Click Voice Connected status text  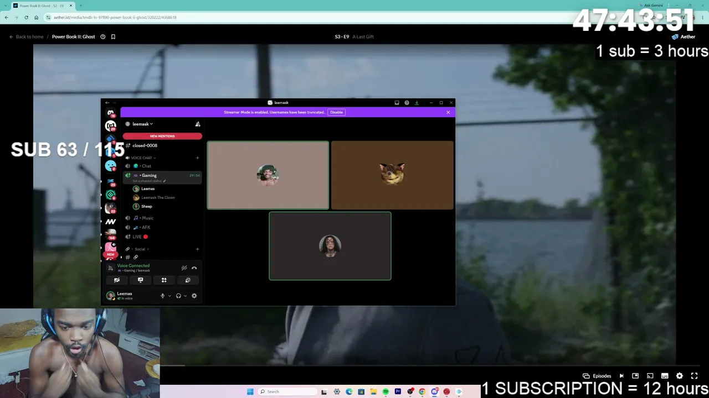pyautogui.click(x=133, y=266)
